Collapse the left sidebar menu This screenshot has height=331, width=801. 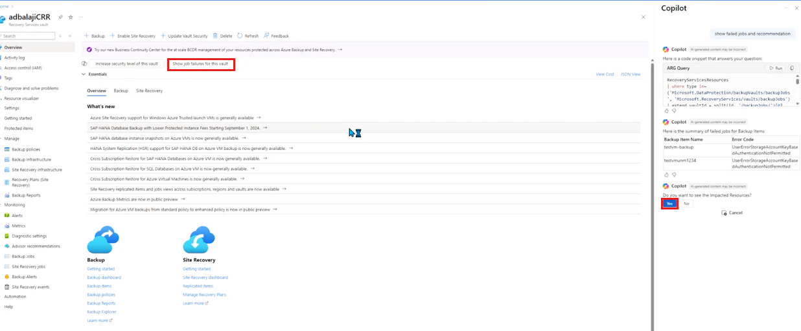pos(70,36)
